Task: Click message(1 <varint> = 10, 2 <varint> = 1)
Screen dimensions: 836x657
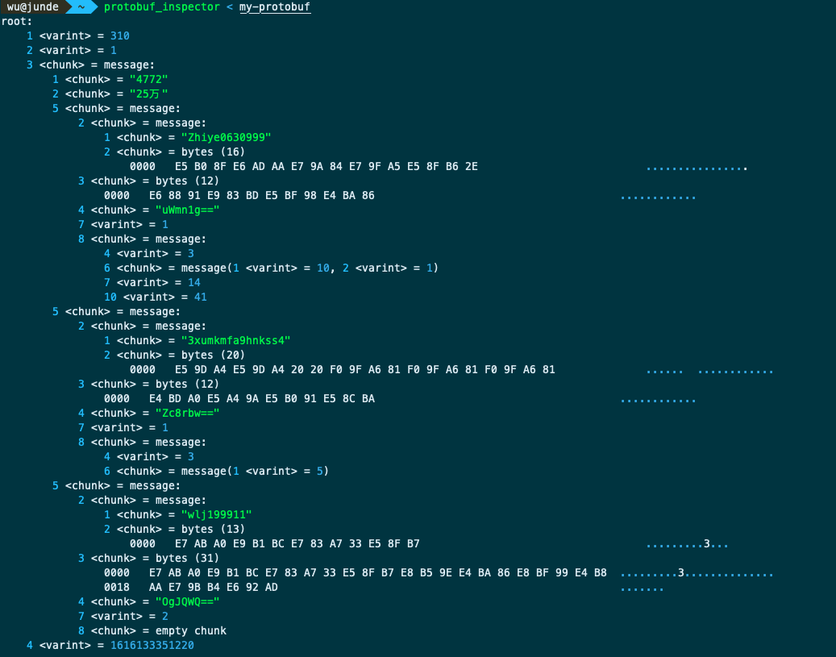Action: point(310,268)
